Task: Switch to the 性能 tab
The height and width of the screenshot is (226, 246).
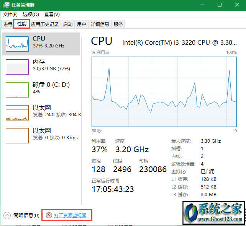Action: [22, 24]
